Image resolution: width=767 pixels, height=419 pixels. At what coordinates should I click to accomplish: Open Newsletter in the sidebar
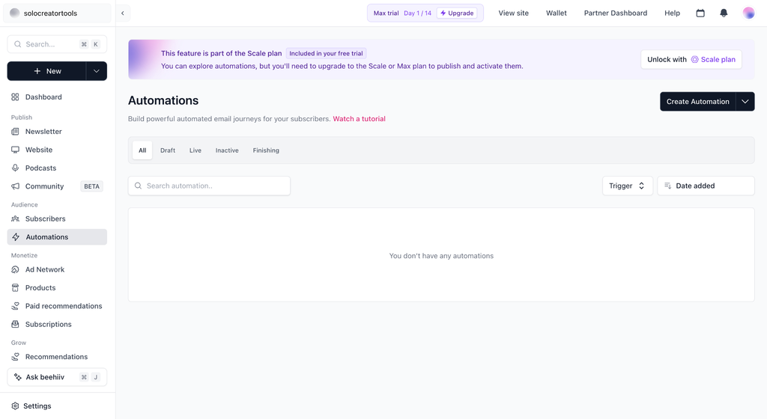click(x=57, y=132)
